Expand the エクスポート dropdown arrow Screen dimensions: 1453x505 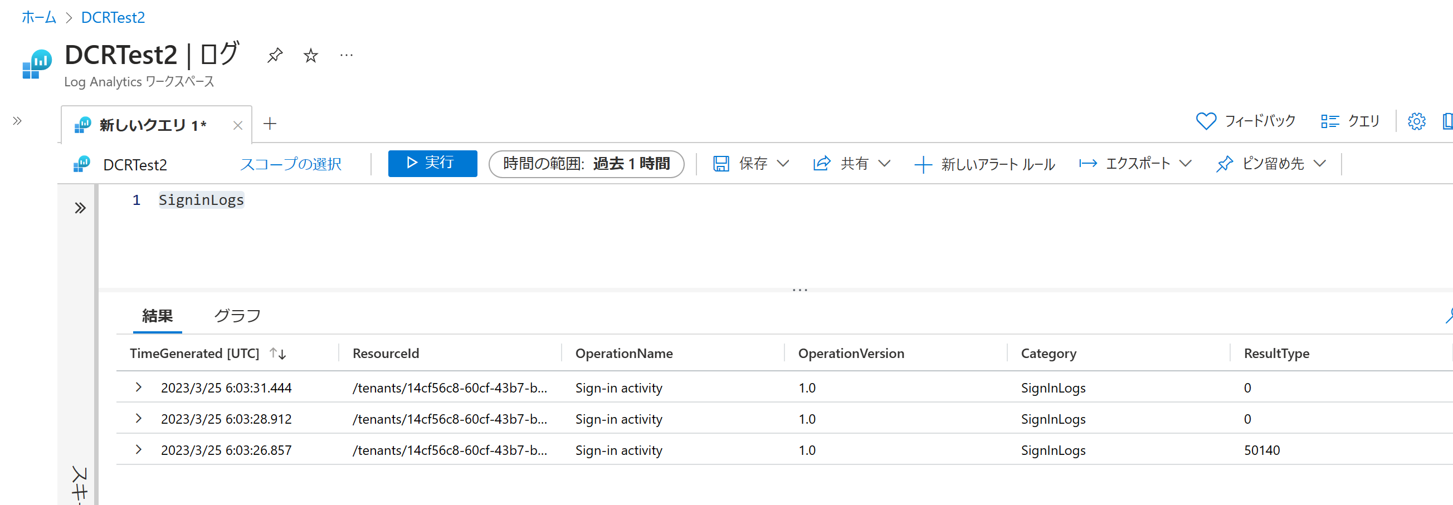click(1185, 164)
